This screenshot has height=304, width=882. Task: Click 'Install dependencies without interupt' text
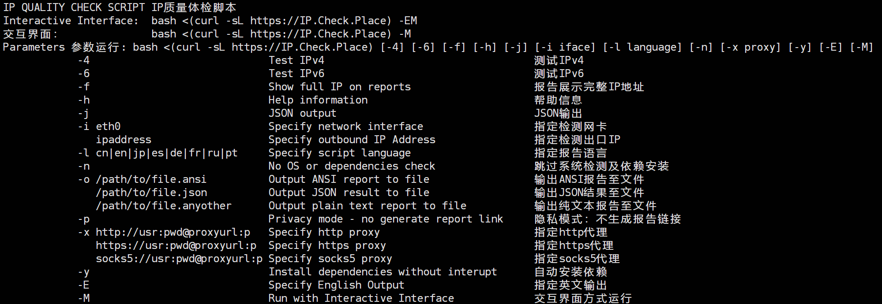(383, 272)
